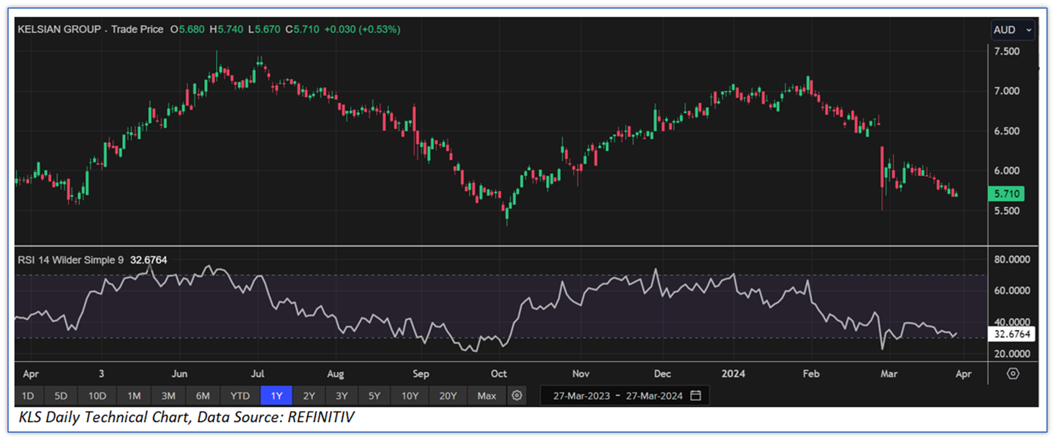This screenshot has height=440, width=1055.
Task: Set chart range to 5Y
Action: (x=374, y=396)
